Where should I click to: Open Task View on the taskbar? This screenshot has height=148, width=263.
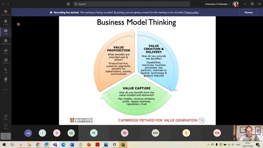(12, 145)
